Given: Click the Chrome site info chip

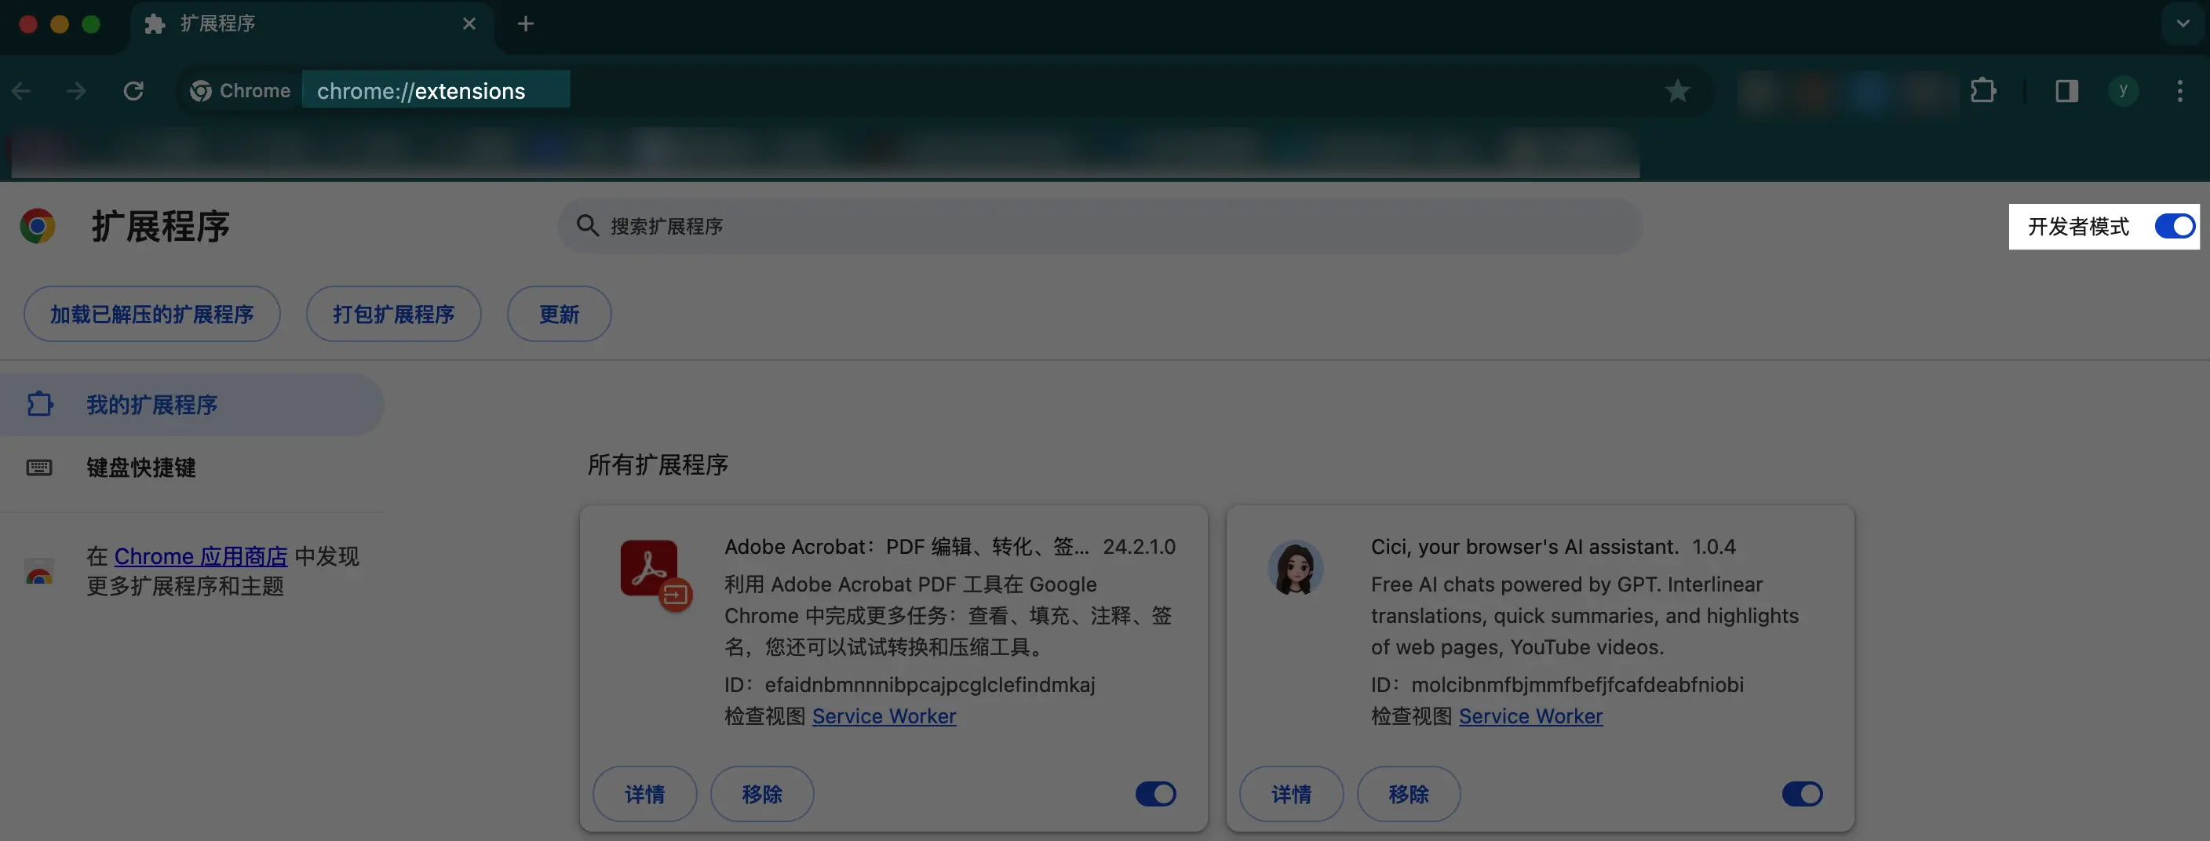Looking at the screenshot, I should (240, 91).
